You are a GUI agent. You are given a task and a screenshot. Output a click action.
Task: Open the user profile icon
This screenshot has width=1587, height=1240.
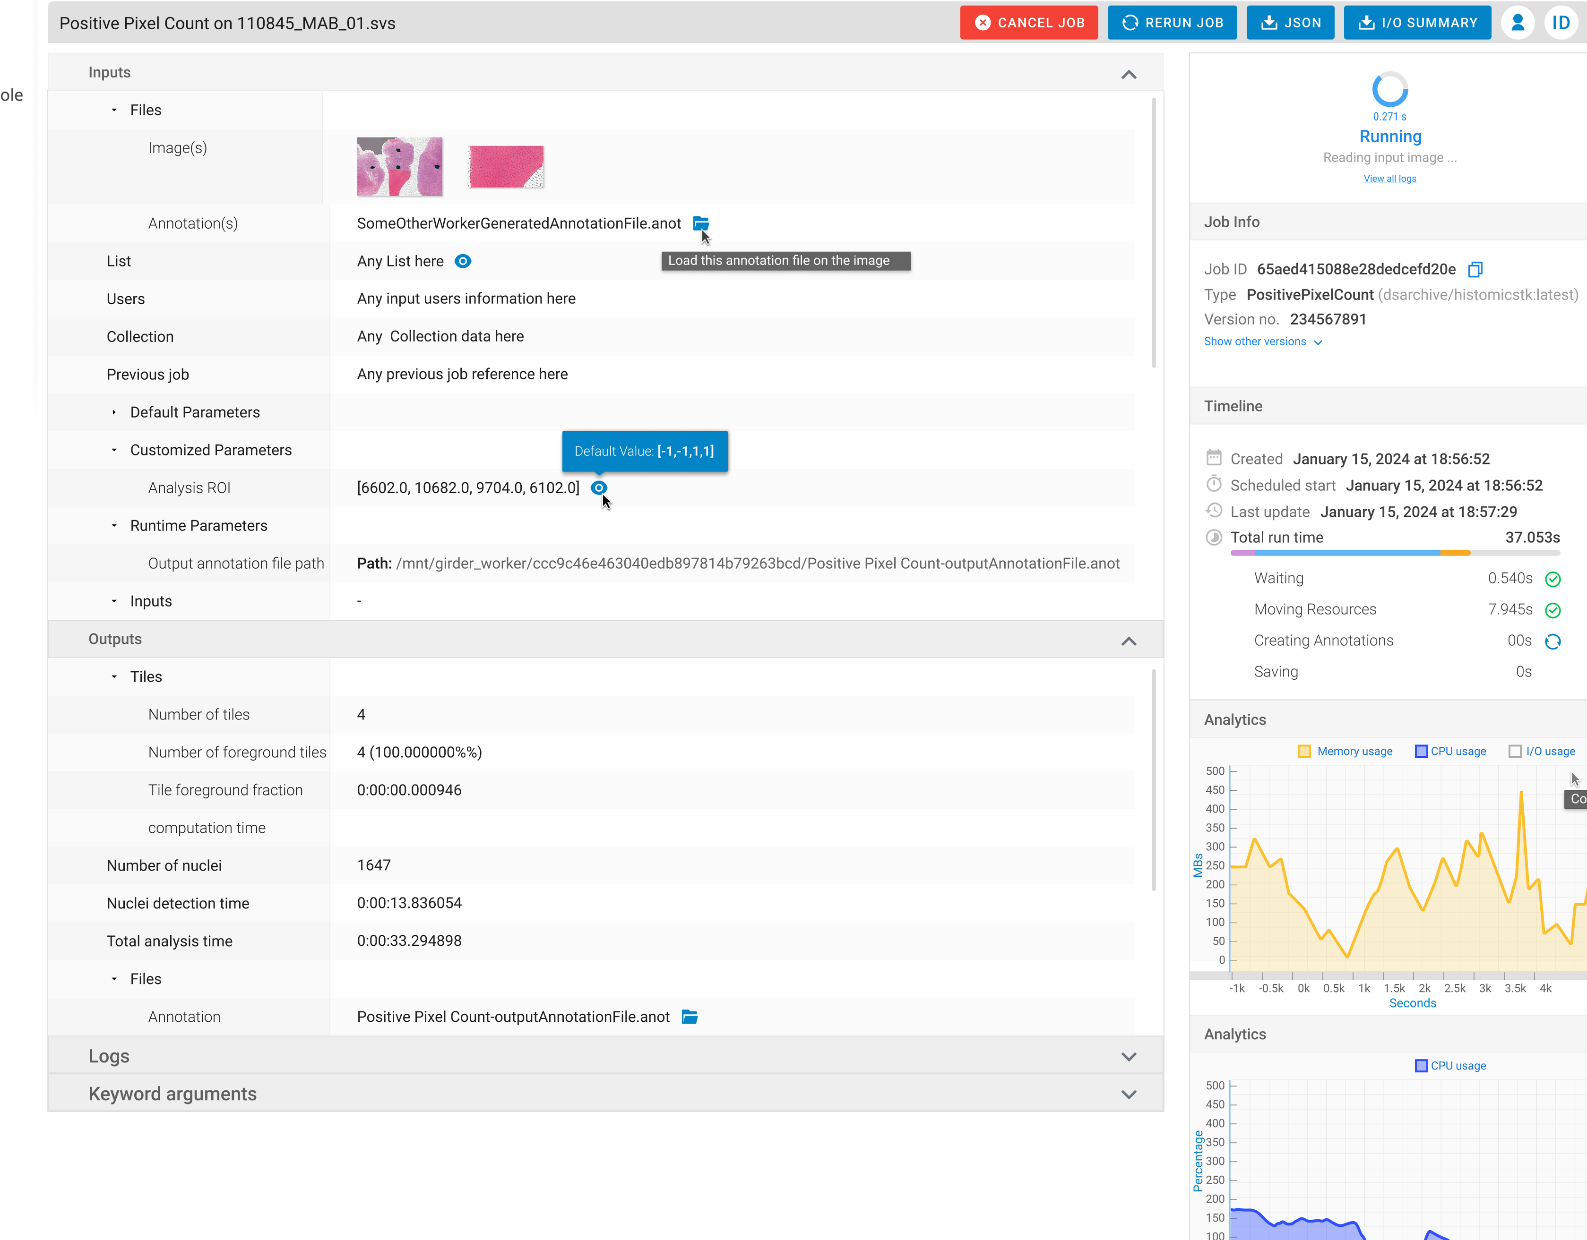tap(1517, 23)
